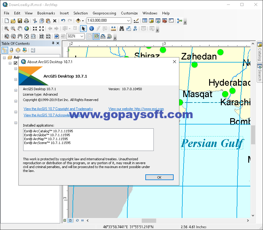The width and height of the screenshot is (263, 230).
Task: Pick the Identify tool
Action: 91,29
